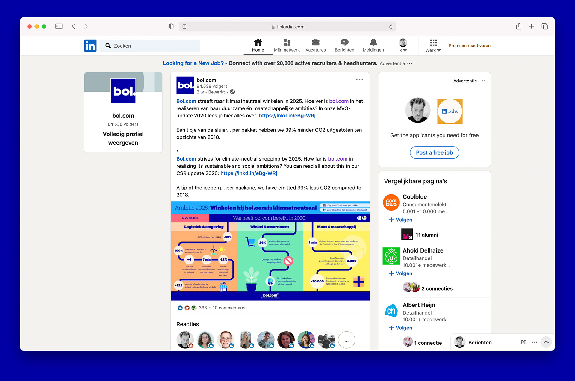The image size is (575, 381).
Task: Open the klimaatneutraal infographic image
Action: (270, 251)
